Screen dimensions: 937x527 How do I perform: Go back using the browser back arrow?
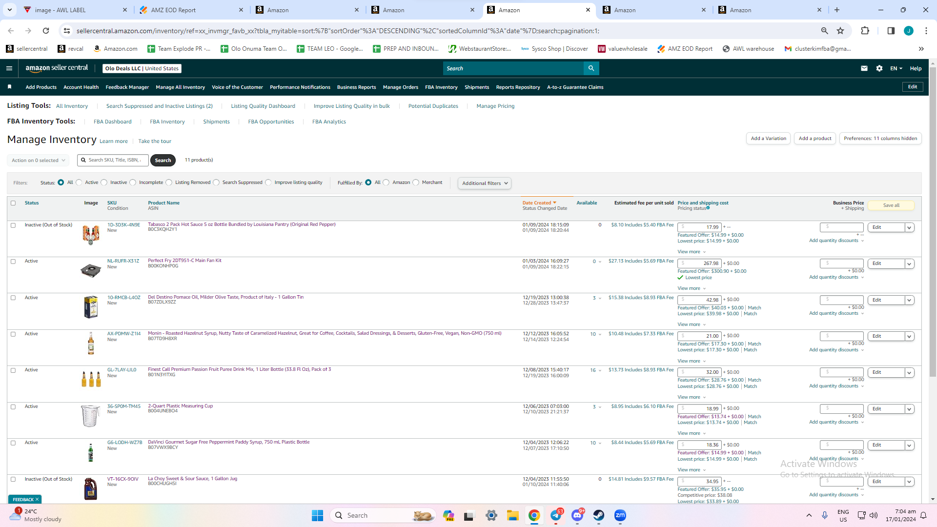click(11, 31)
